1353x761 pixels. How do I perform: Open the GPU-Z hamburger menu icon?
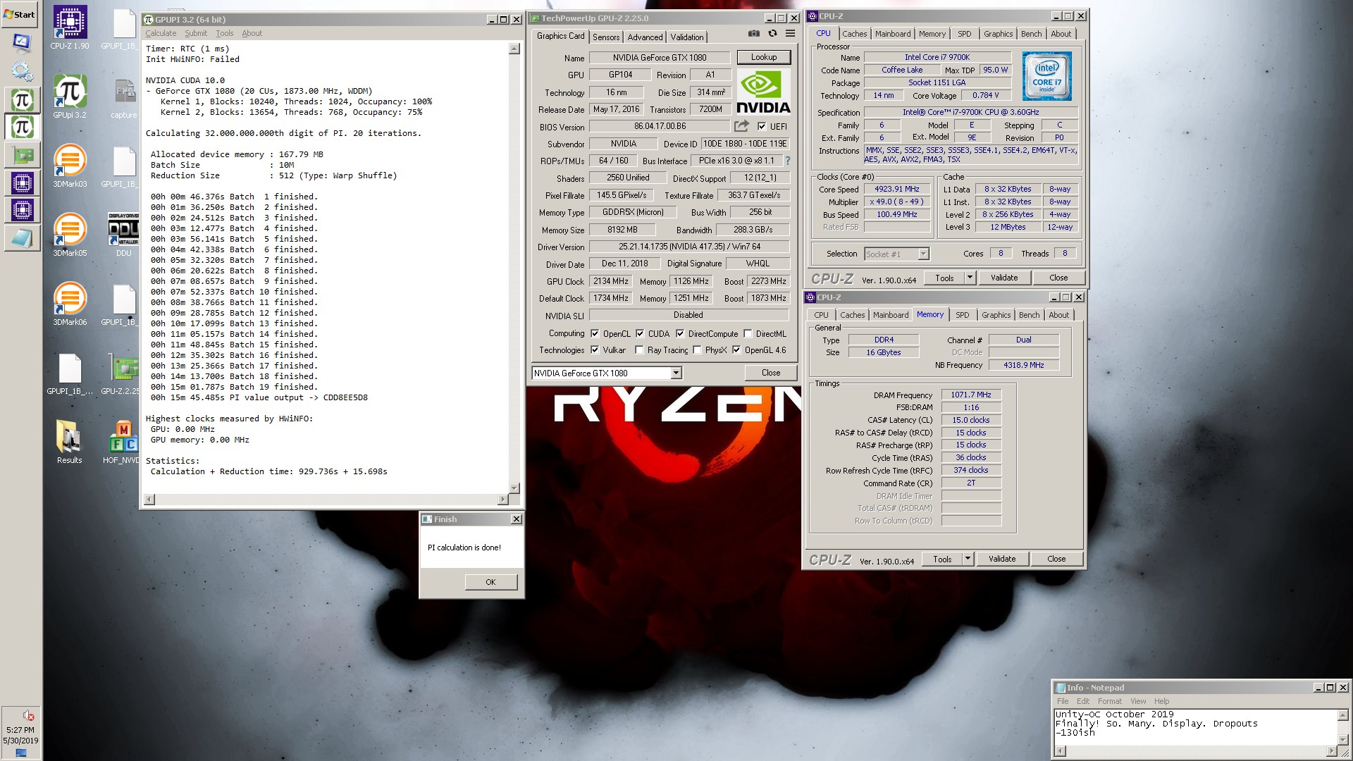click(791, 33)
